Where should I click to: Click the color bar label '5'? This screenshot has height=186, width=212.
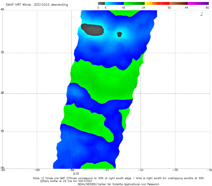point(105,7)
